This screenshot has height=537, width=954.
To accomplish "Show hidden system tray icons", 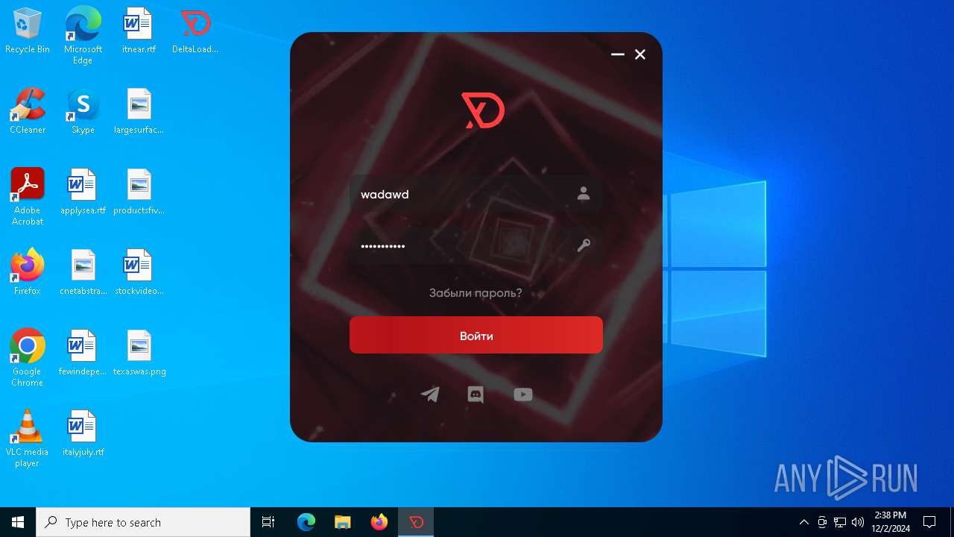I will [x=803, y=522].
